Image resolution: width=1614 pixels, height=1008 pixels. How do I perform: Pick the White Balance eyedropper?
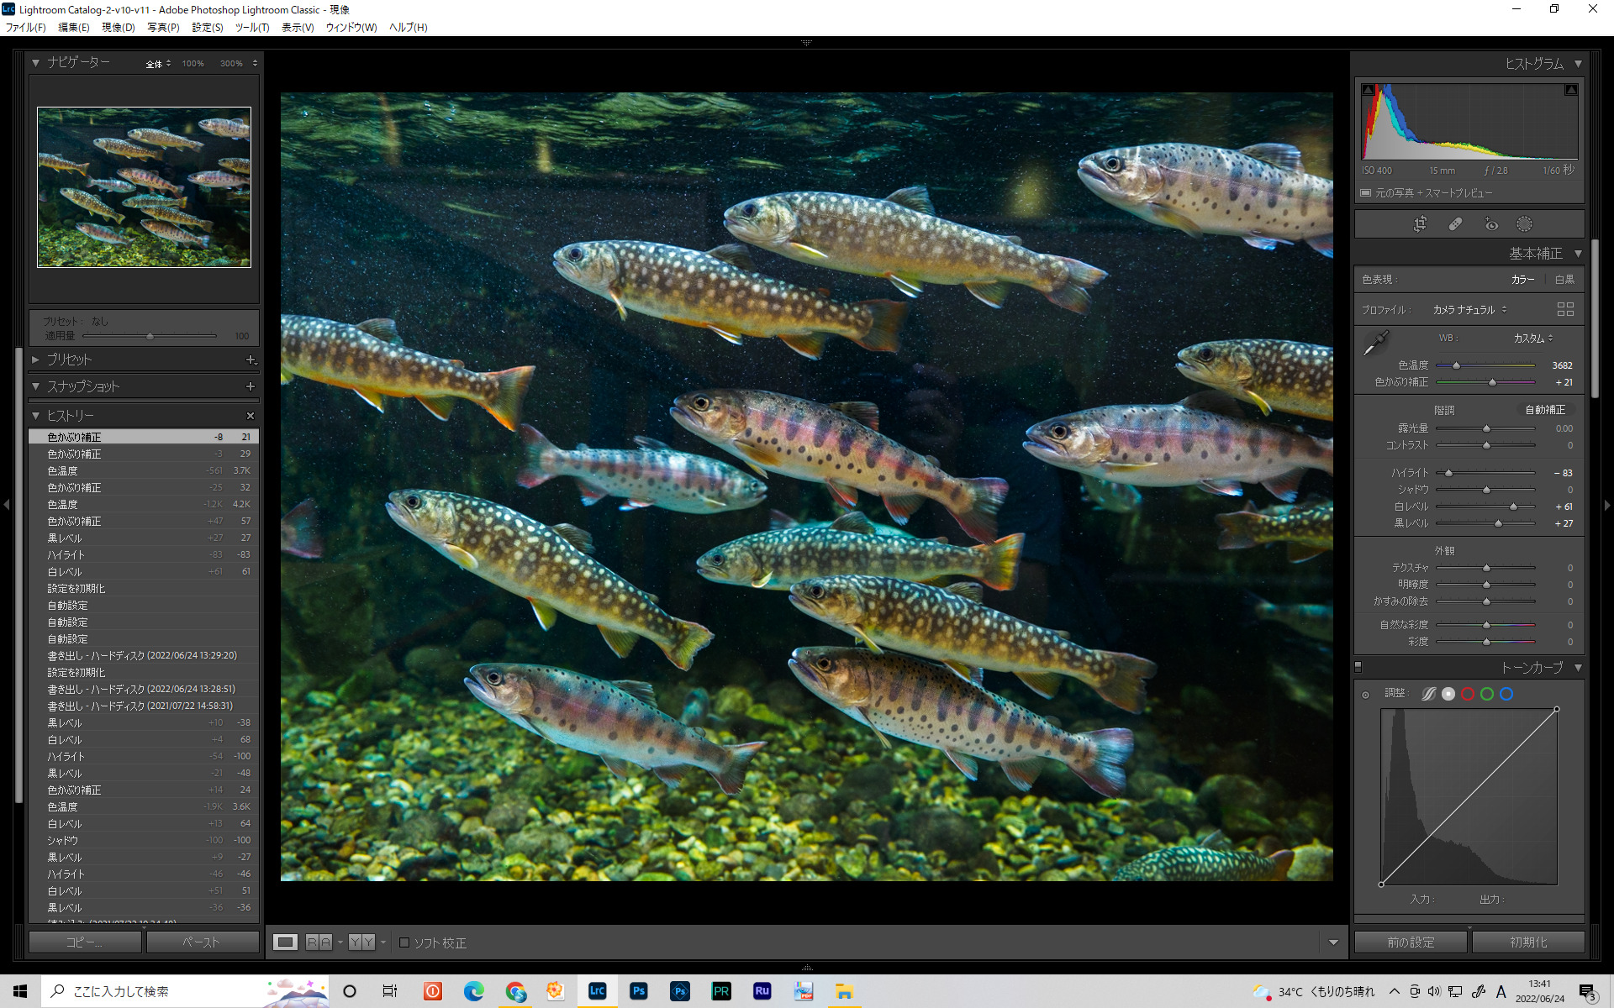coord(1376,343)
